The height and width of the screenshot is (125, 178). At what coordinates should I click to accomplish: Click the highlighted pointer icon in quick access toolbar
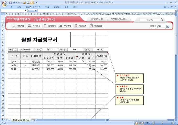[32, 3]
